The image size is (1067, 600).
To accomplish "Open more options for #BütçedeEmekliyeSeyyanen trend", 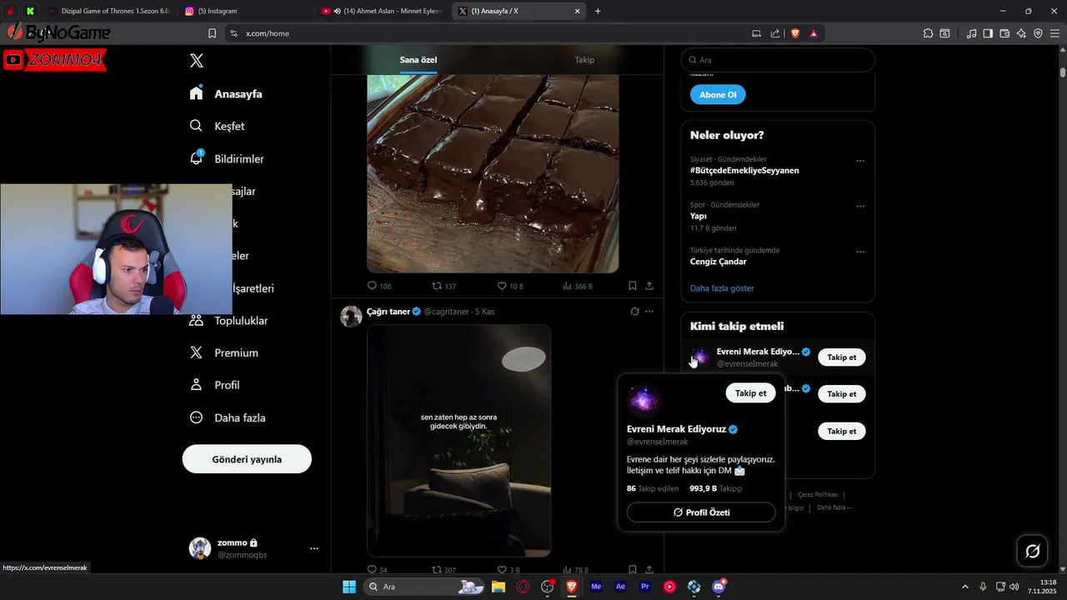I will click(860, 161).
